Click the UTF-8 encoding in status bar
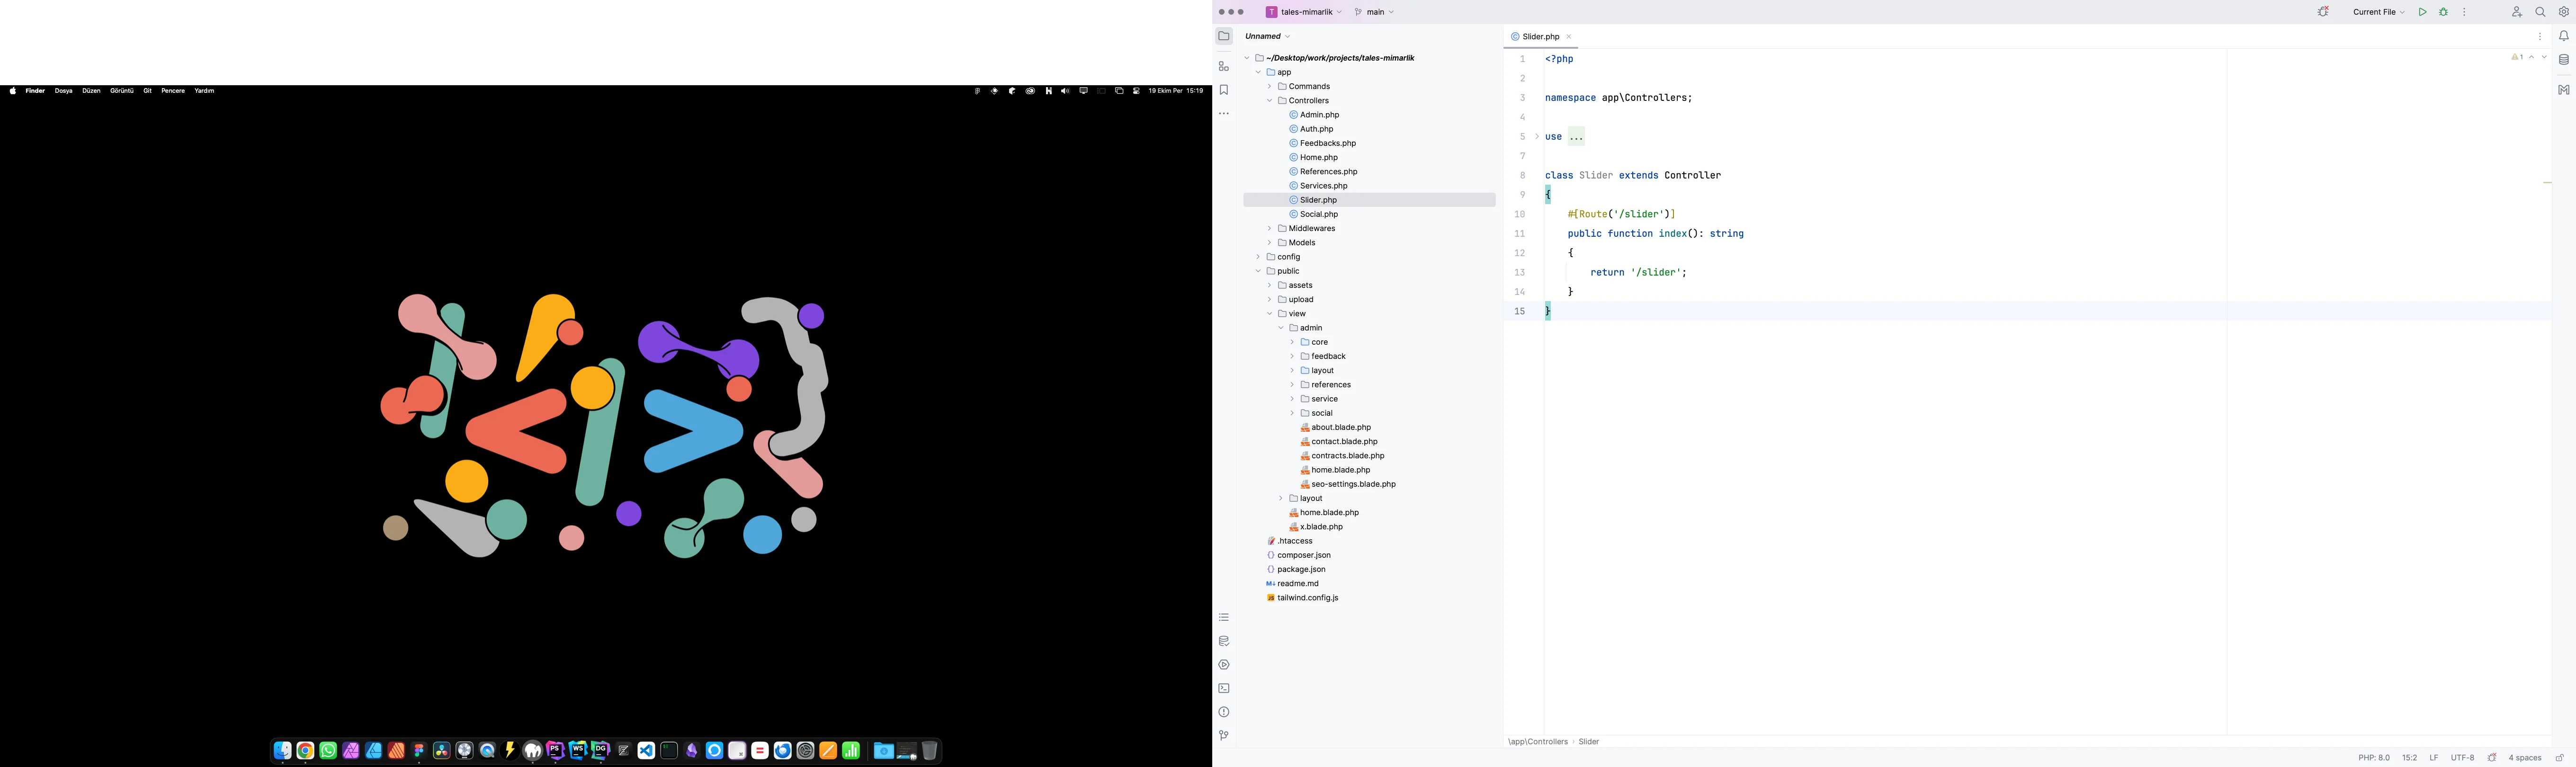The height and width of the screenshot is (767, 2576). tap(2463, 758)
